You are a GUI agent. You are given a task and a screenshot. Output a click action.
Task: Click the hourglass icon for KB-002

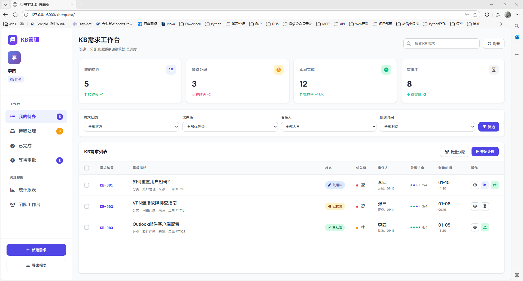click(x=485, y=206)
